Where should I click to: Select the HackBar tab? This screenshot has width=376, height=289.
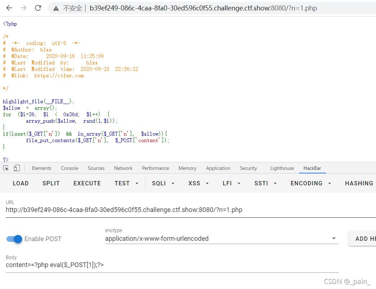(312, 168)
